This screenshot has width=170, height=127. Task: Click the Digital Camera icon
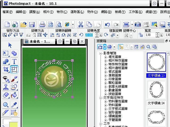tap(138, 24)
